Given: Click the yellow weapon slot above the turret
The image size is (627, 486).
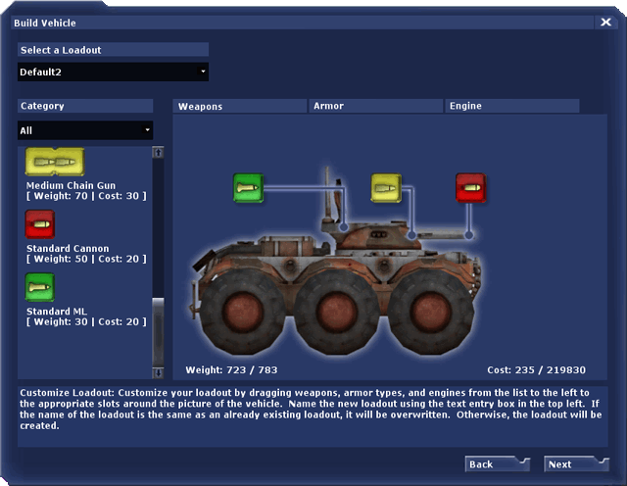Looking at the screenshot, I should pyautogui.click(x=386, y=188).
